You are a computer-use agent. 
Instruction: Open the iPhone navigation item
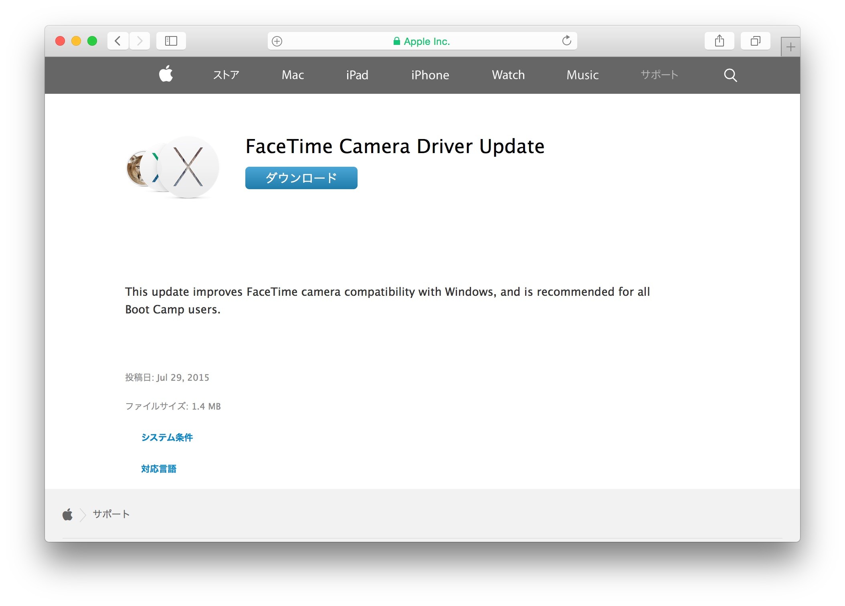430,75
